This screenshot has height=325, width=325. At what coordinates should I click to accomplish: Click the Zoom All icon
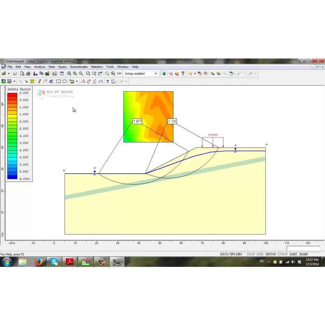coord(69,74)
